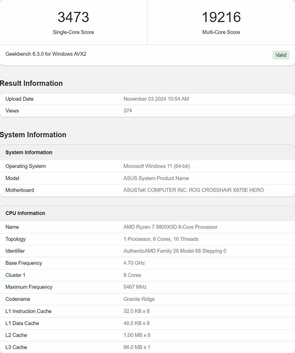This screenshot has height=353, width=295.
Task: Click the AMD Ryzen 7 9800X3D processor name
Action: (x=170, y=227)
